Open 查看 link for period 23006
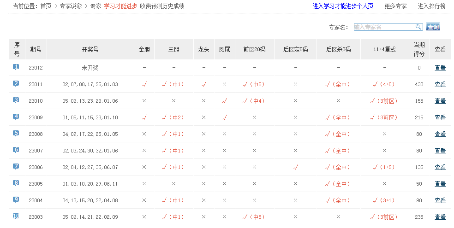 (x=440, y=167)
